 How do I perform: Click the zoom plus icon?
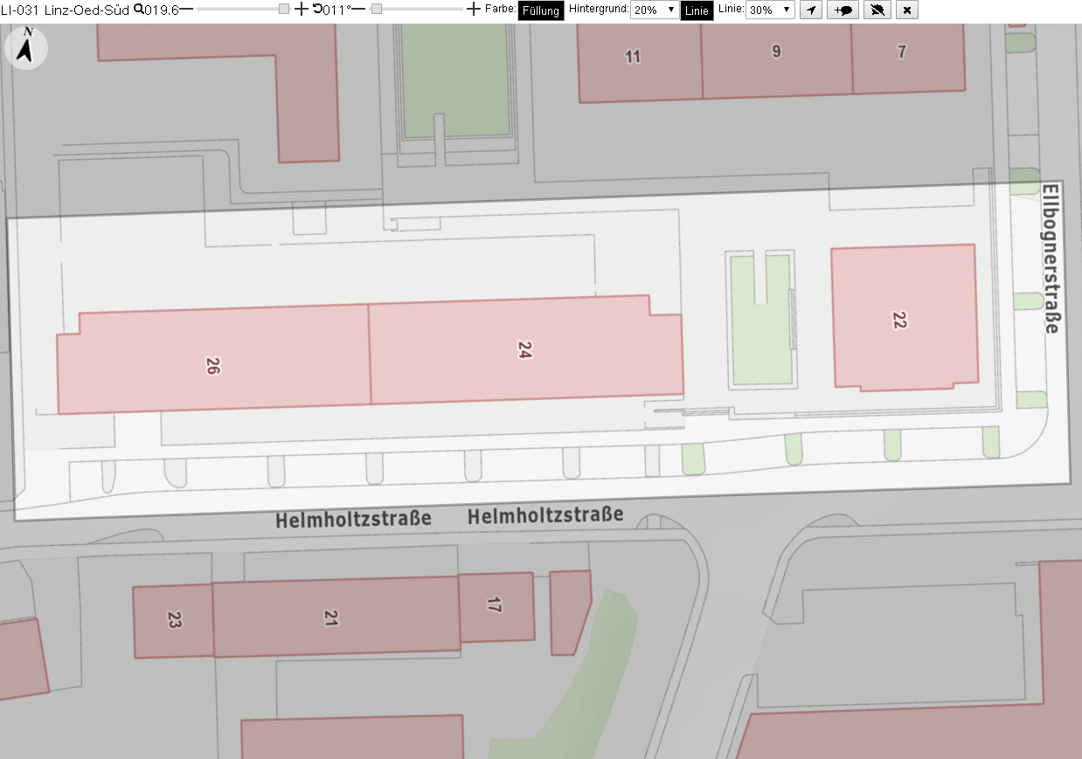tap(302, 9)
